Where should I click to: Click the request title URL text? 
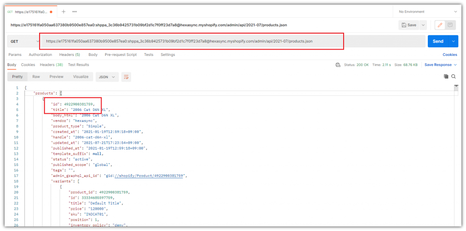coord(149,25)
